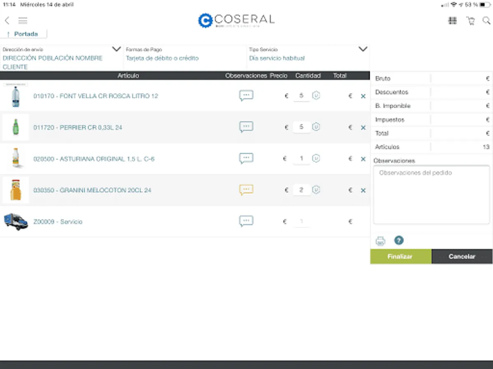Click the Observaciones column header
This screenshot has width=493, height=369.
tap(246, 76)
